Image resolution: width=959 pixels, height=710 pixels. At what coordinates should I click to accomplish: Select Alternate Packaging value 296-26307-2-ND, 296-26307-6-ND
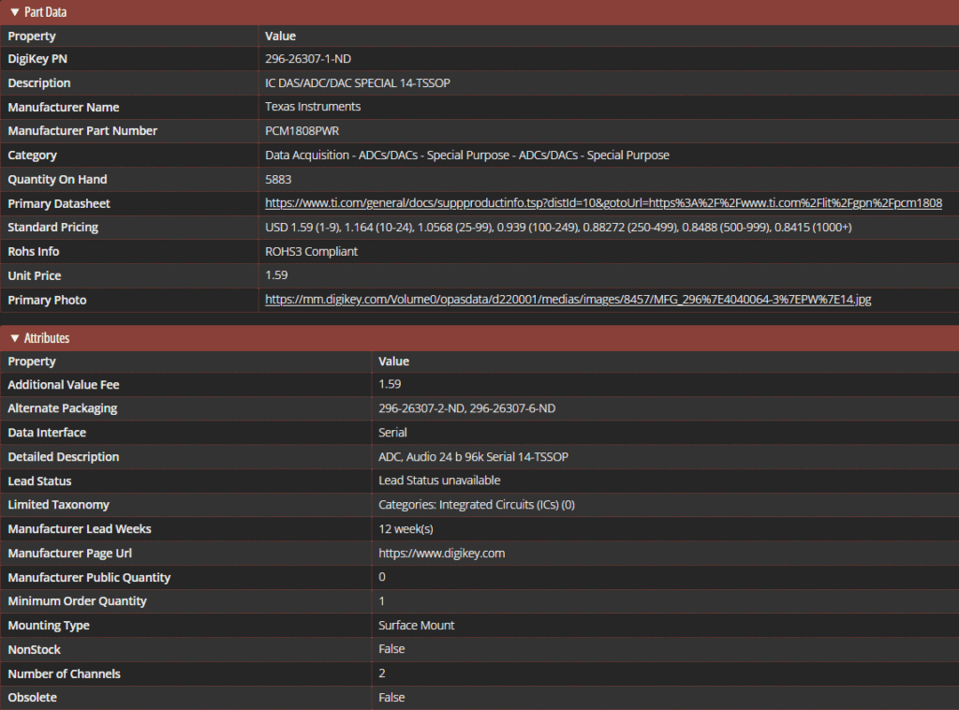(466, 407)
